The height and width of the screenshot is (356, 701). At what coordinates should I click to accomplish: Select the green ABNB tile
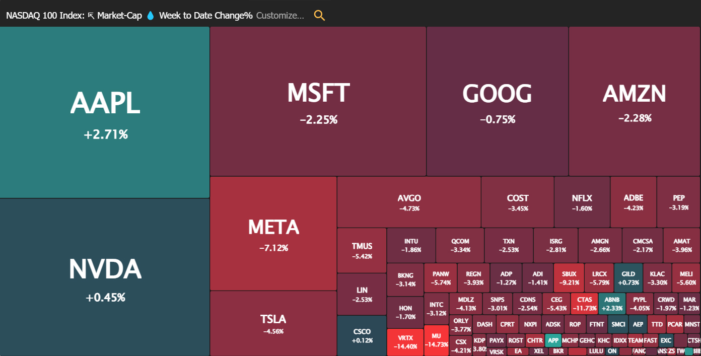tap(612, 304)
